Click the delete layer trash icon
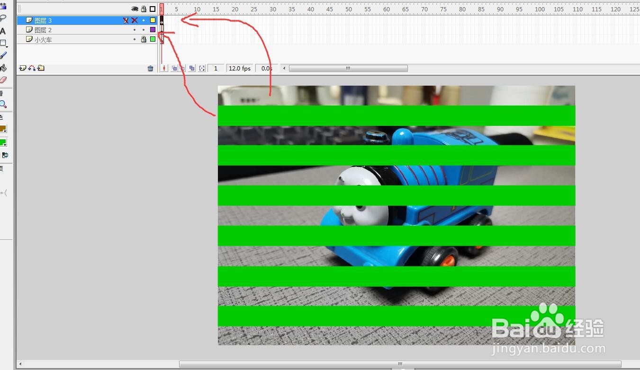Screen dimensions: 640x370 [x=151, y=68]
